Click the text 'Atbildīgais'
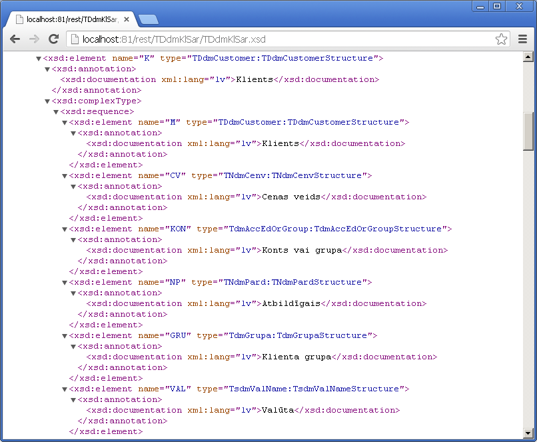 pos(291,303)
